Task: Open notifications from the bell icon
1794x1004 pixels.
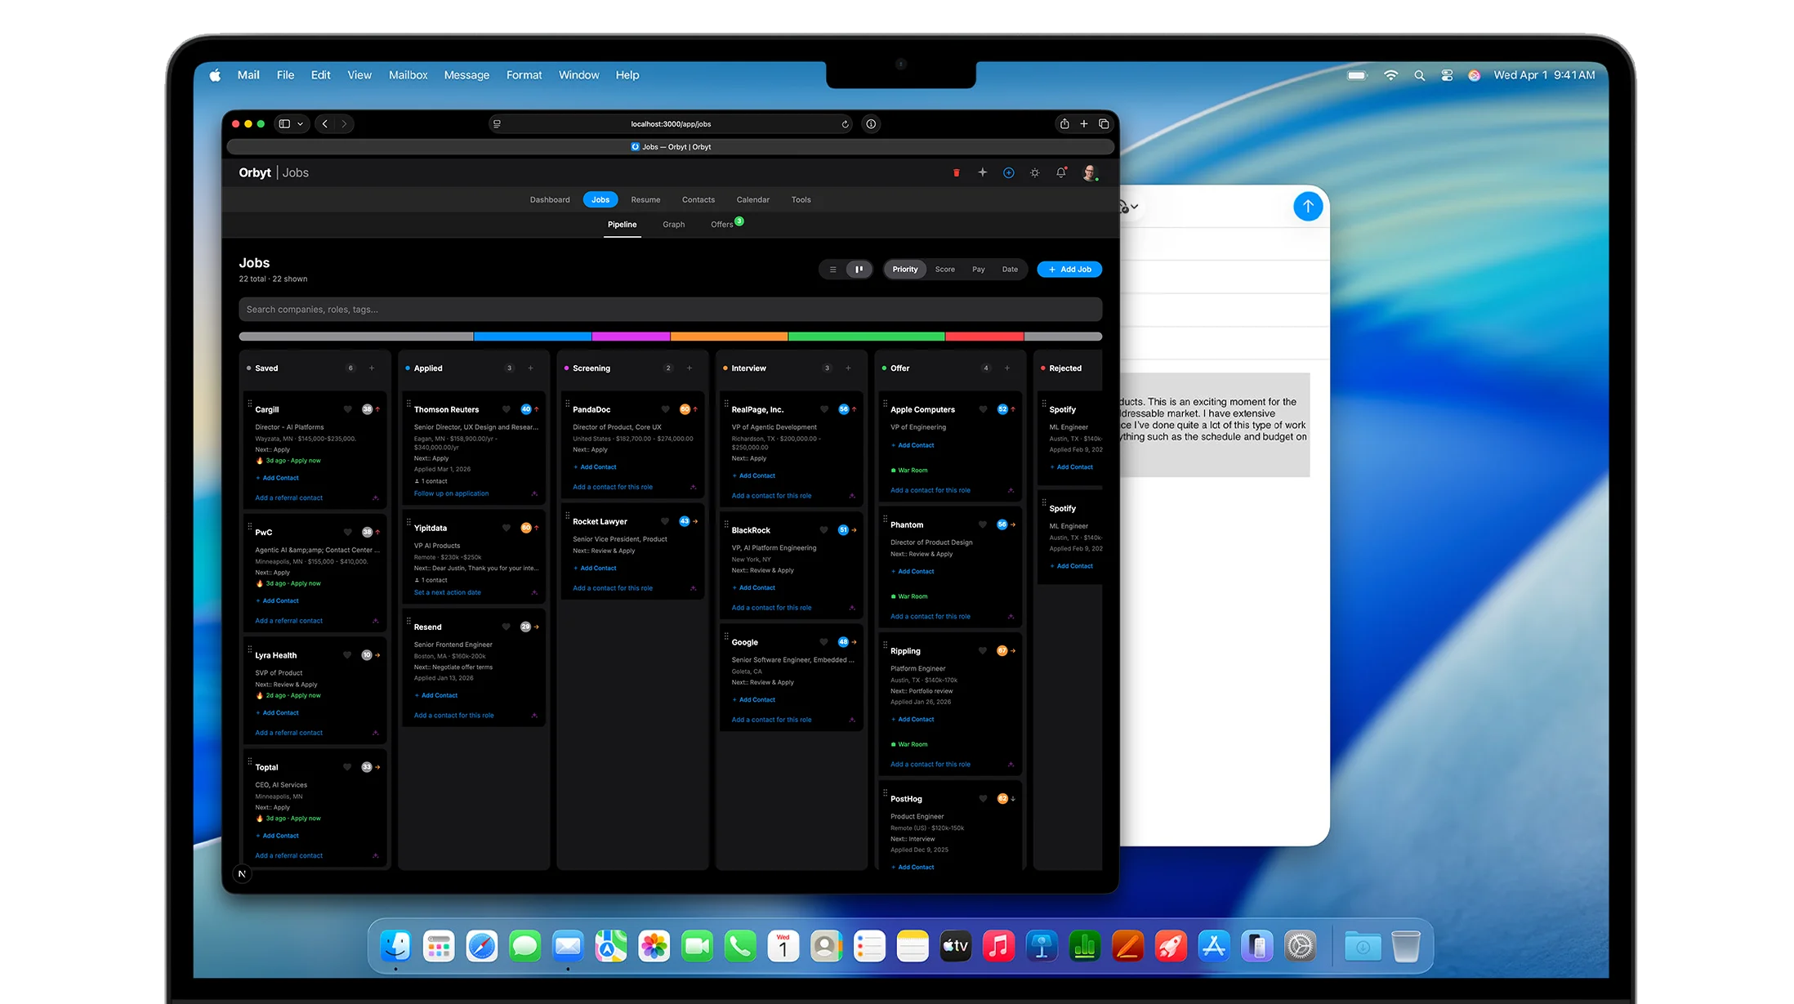Action: coord(1060,174)
